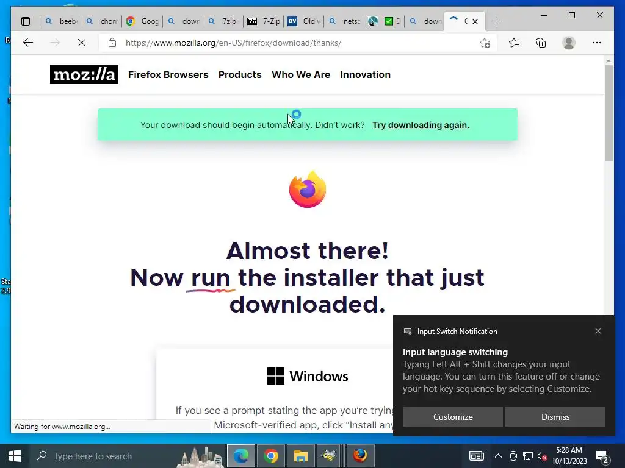Switch to the 7zip search tab

[223, 21]
